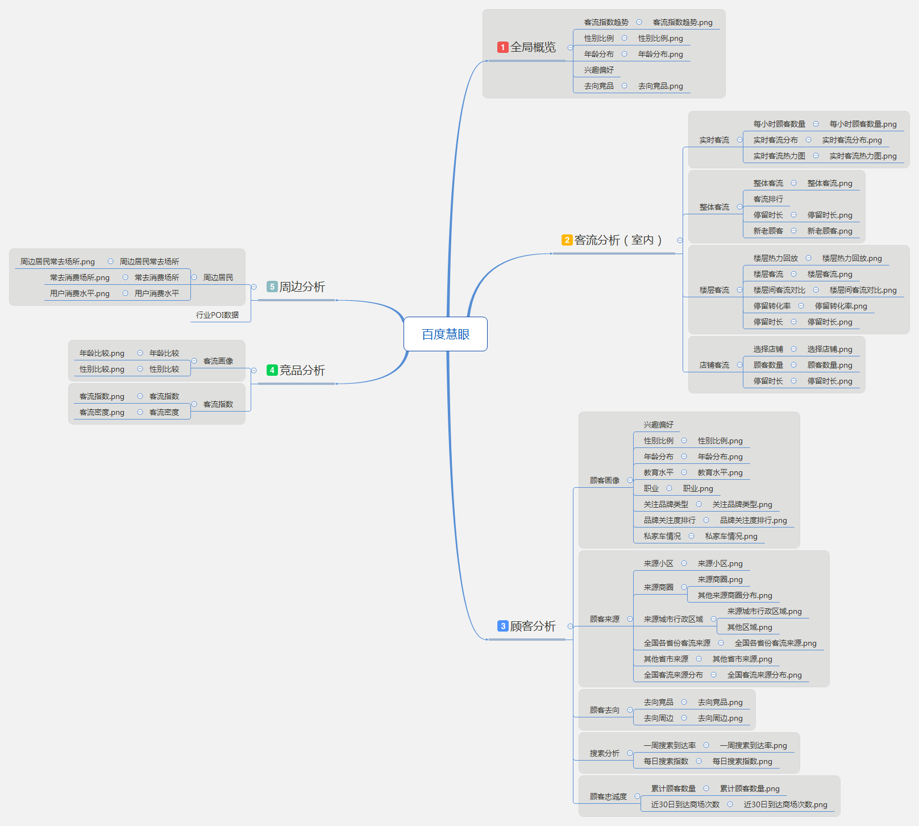Click the teal number 5 marker beside 周边分析
This screenshot has width=919, height=826.
[272, 287]
